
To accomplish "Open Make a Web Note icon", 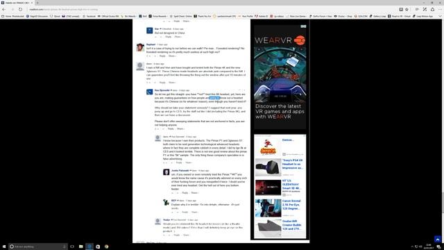I will (x=425, y=9).
